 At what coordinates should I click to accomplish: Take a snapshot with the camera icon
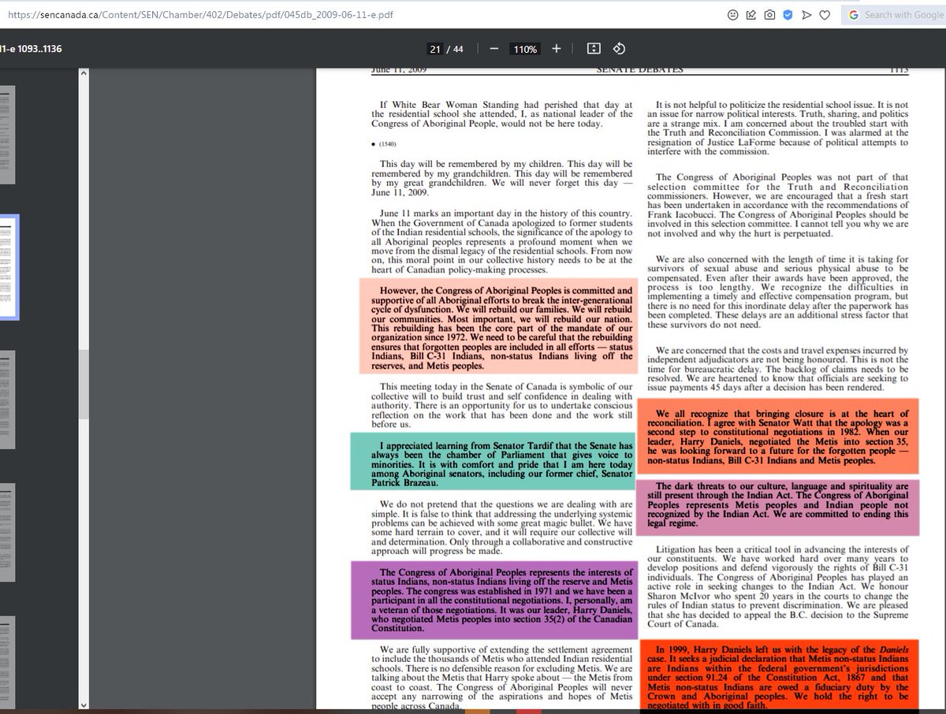769,14
